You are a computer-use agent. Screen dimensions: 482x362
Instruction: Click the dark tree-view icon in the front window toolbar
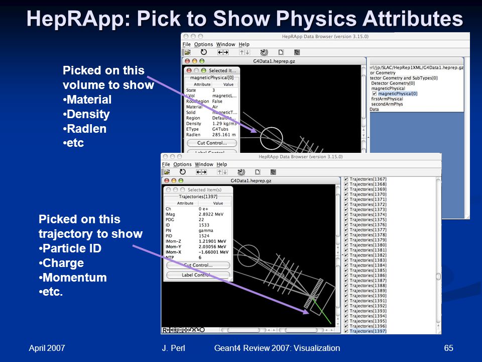click(273, 172)
